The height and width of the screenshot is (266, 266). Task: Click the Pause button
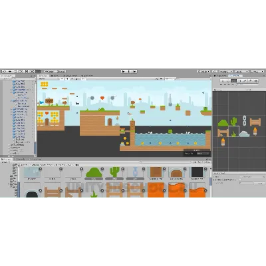coord(129,71)
